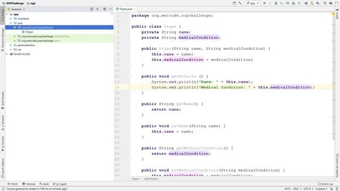Open the Logcat tool window

coord(60,184)
